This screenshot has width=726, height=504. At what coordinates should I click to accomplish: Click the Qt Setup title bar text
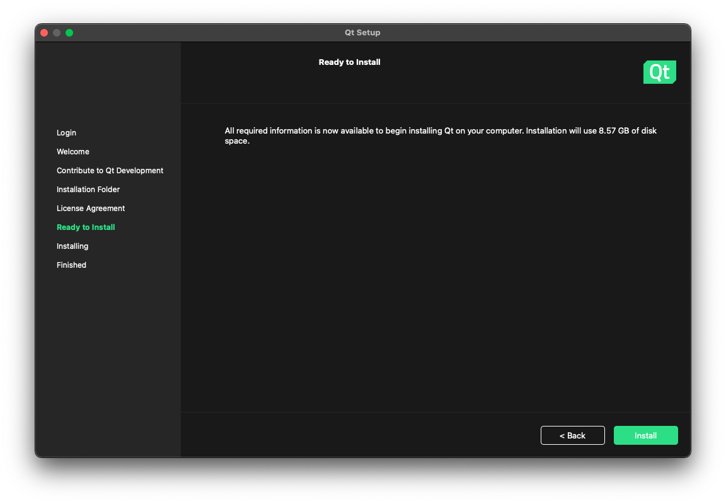pyautogui.click(x=362, y=33)
